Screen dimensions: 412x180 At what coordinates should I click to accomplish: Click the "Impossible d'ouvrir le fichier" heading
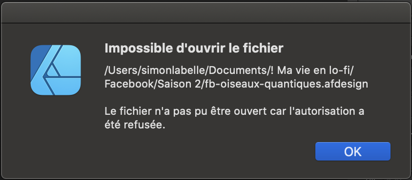[x=194, y=49]
